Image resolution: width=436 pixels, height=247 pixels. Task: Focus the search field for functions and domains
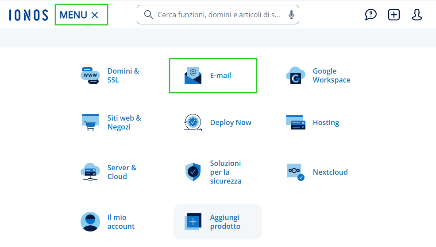point(218,15)
